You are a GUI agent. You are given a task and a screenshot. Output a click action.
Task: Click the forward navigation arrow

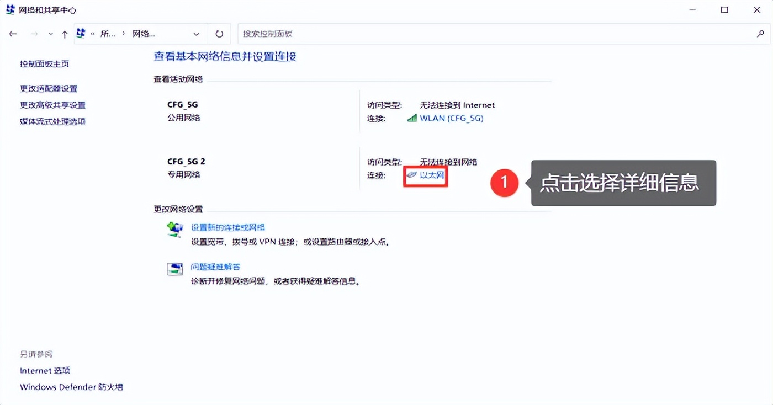[x=34, y=33]
